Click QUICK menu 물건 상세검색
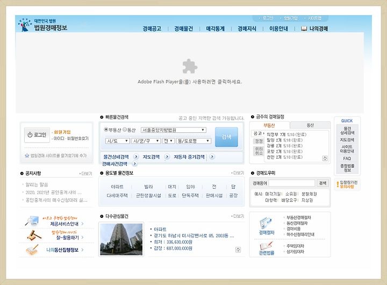The image size is (387, 285). point(347,131)
